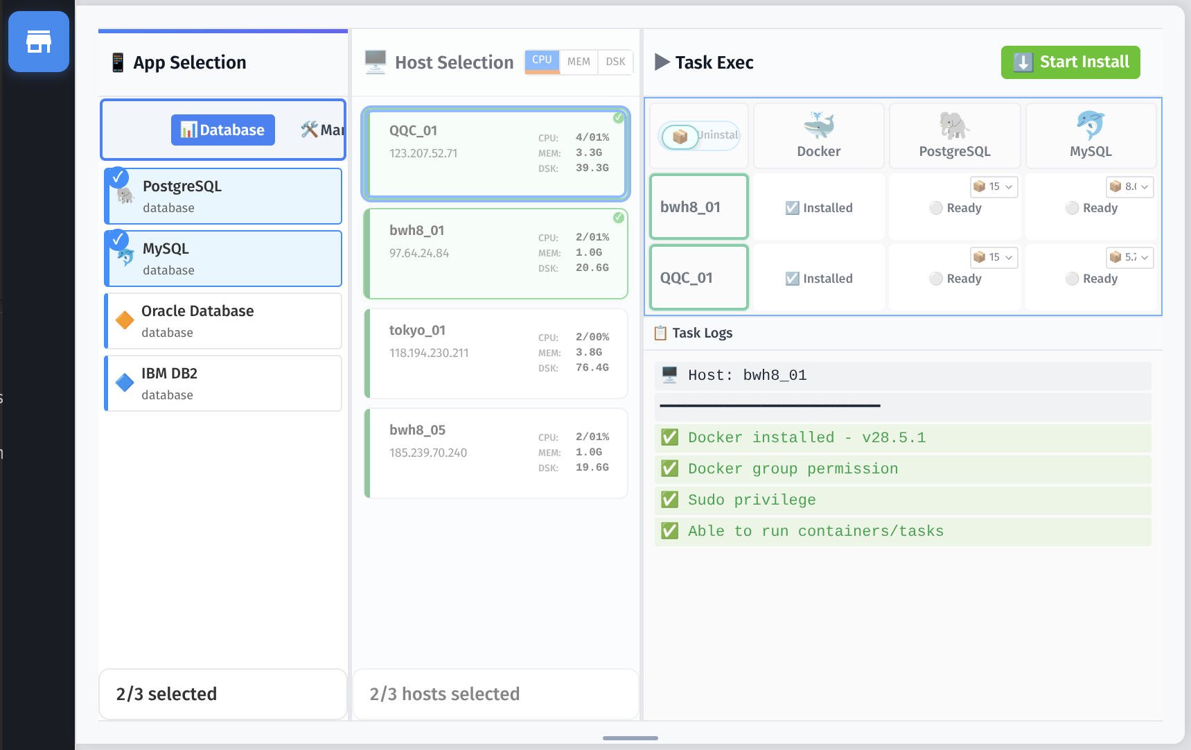Expand the MySQL 5.7 version selector for QQC_01

coord(1129,257)
